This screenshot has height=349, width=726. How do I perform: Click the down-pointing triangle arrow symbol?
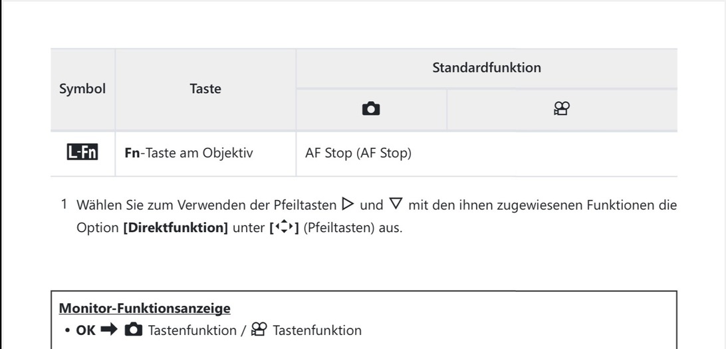396,205
